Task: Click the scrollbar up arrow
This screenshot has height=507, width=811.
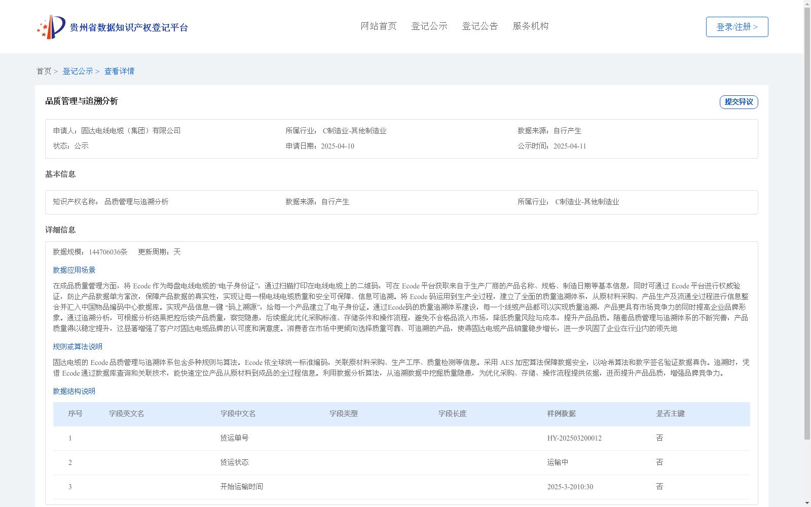Action: pyautogui.click(x=807, y=4)
